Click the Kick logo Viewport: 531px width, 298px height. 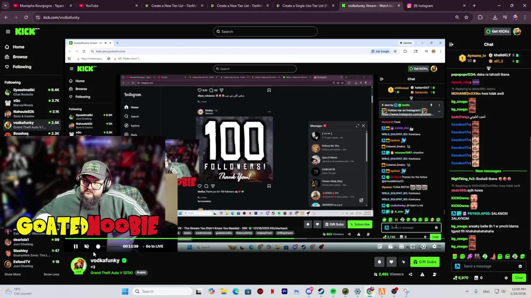pos(27,31)
